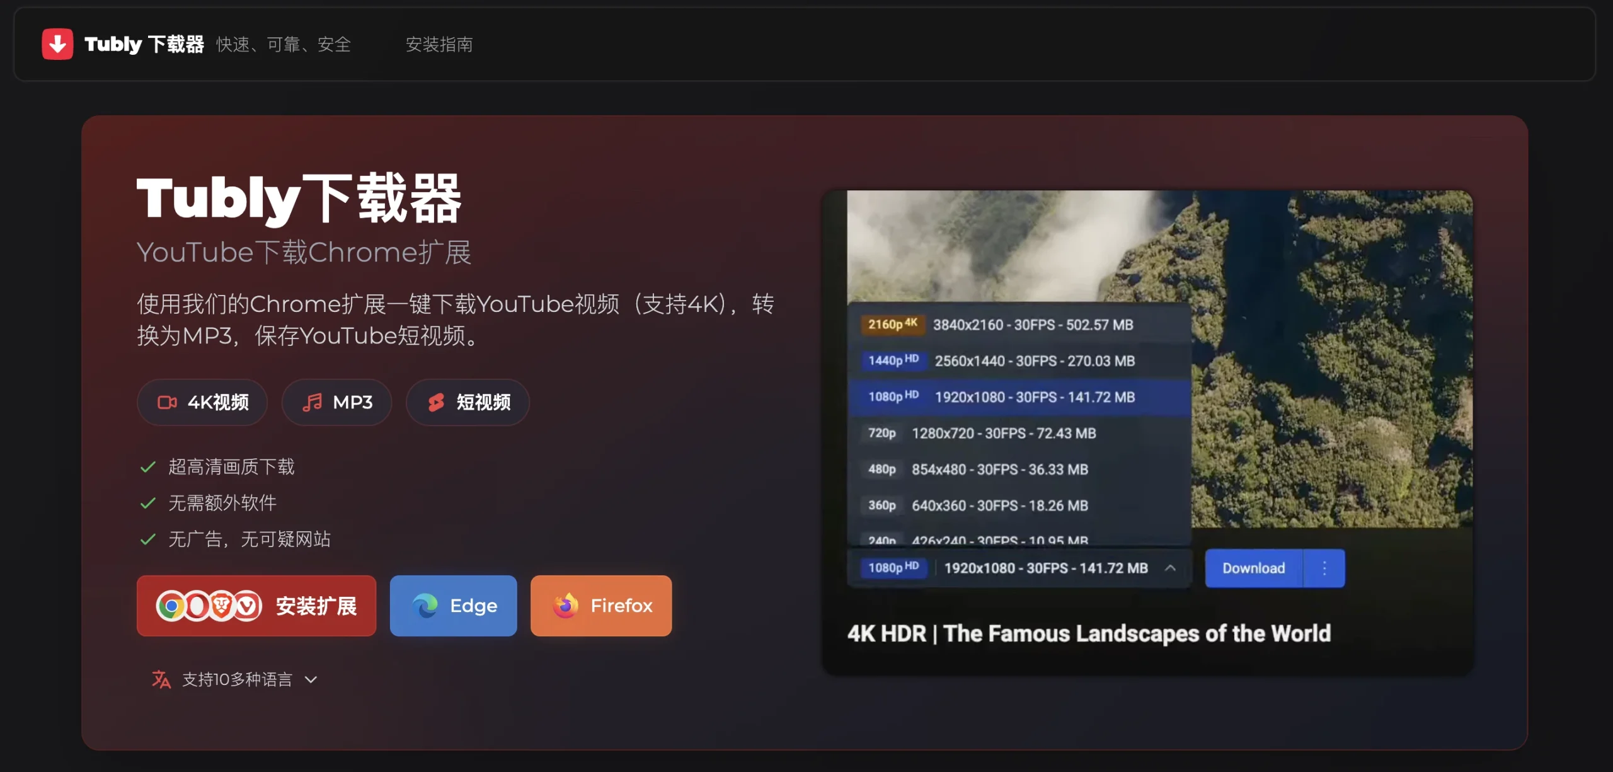Viewport: 1613px width, 772px height.
Task: Open the 安装指南 navigation link
Action: (x=439, y=44)
